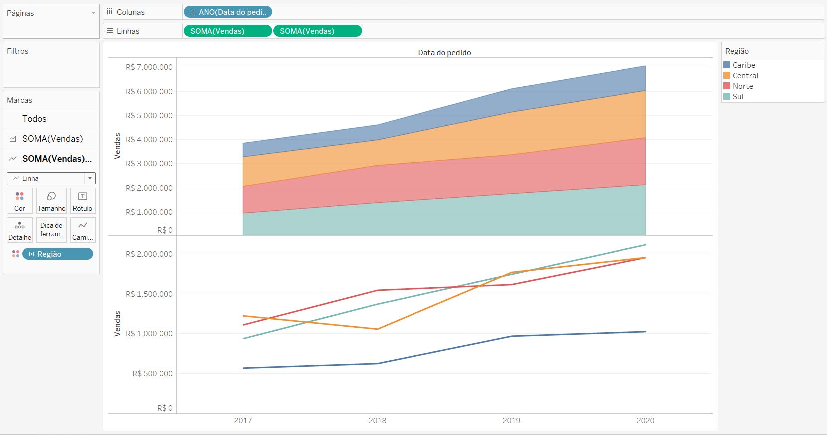827x435 pixels.
Task: Click the Linhas shelf icon
Action: tap(110, 31)
